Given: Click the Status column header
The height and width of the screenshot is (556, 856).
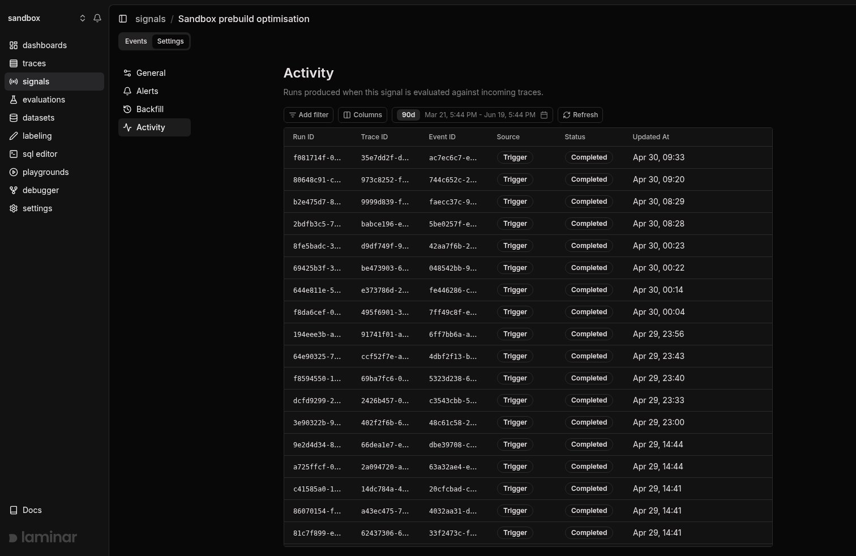Looking at the screenshot, I should tap(575, 137).
